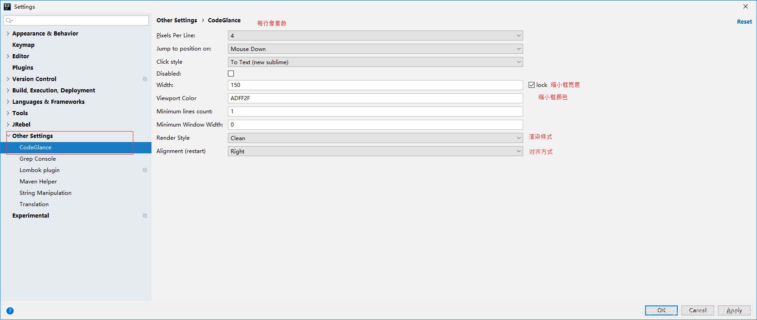Click the Languages & Frameworks label
The height and width of the screenshot is (320, 757).
coord(49,102)
